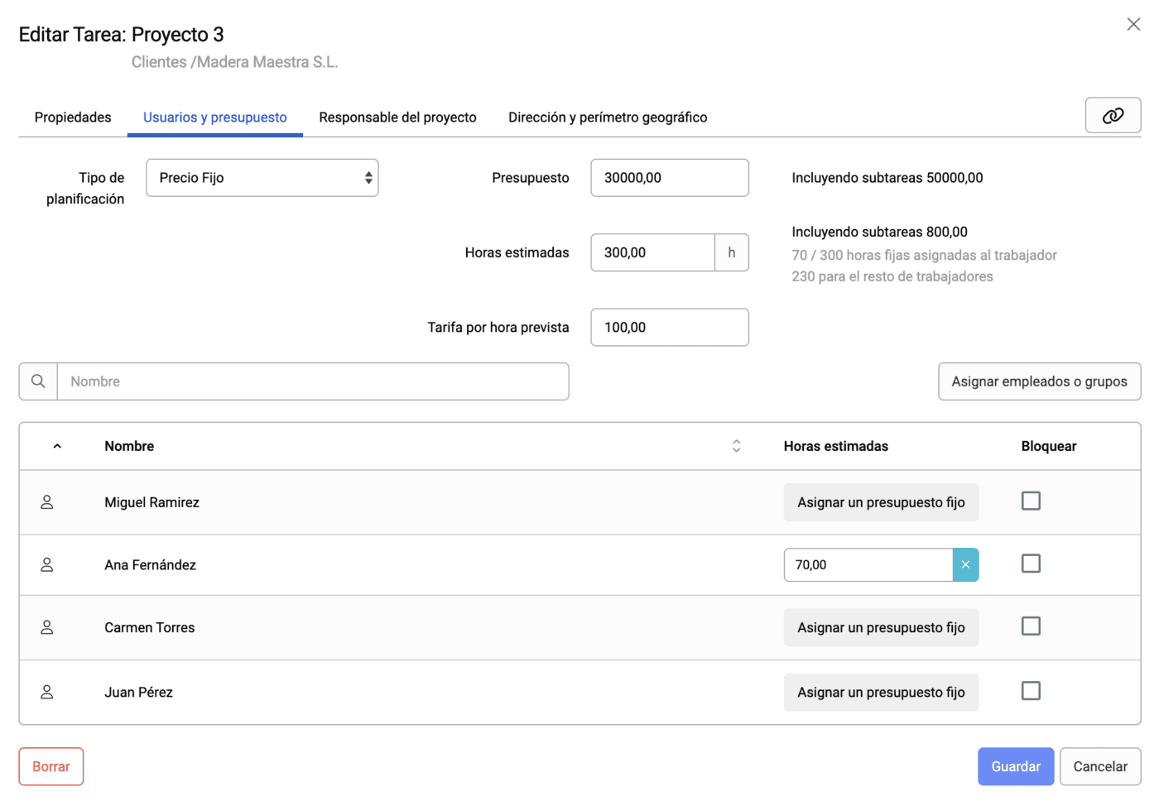Viewport: 1159px width, 801px height.
Task: Click Ana Fernández's user icon
Action: tap(47, 565)
